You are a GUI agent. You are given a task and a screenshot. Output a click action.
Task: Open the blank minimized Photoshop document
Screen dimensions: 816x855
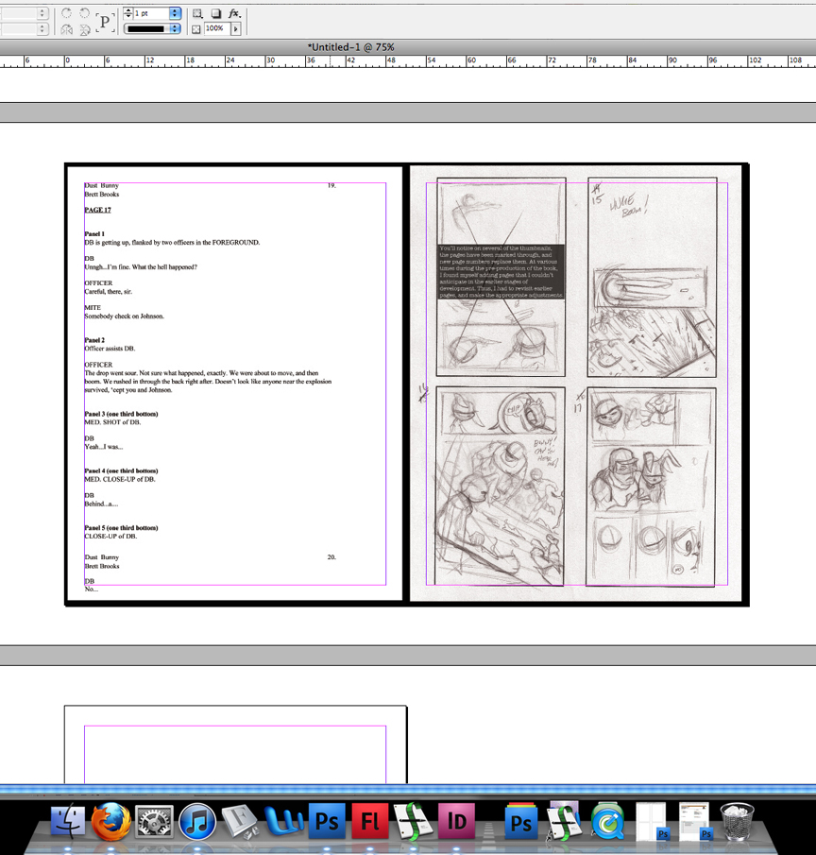[652, 821]
